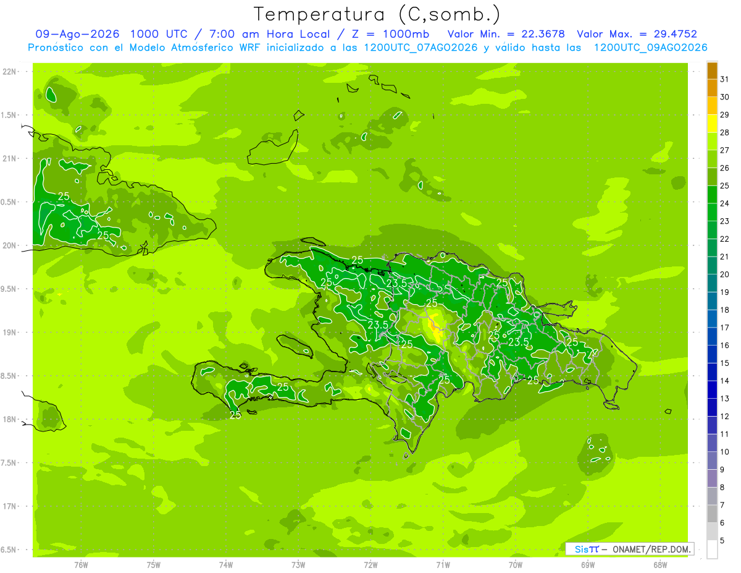Click the "19N" latitude label
Image resolution: width=741 pixels, height=573 pixels.
point(9,333)
